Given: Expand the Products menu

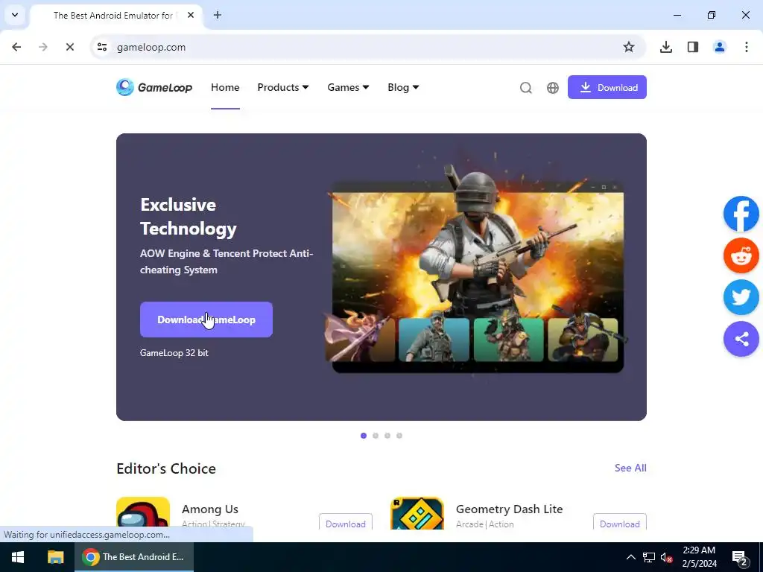Looking at the screenshot, I should point(283,88).
